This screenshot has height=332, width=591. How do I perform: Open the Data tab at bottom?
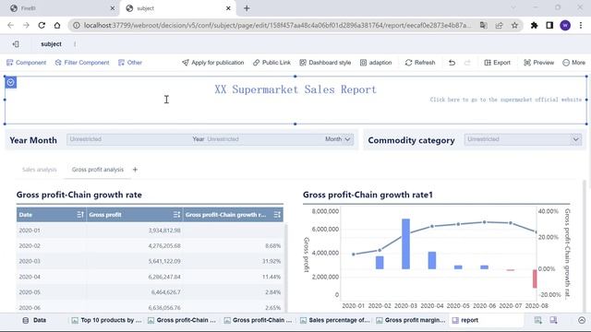pyautogui.click(x=35, y=320)
